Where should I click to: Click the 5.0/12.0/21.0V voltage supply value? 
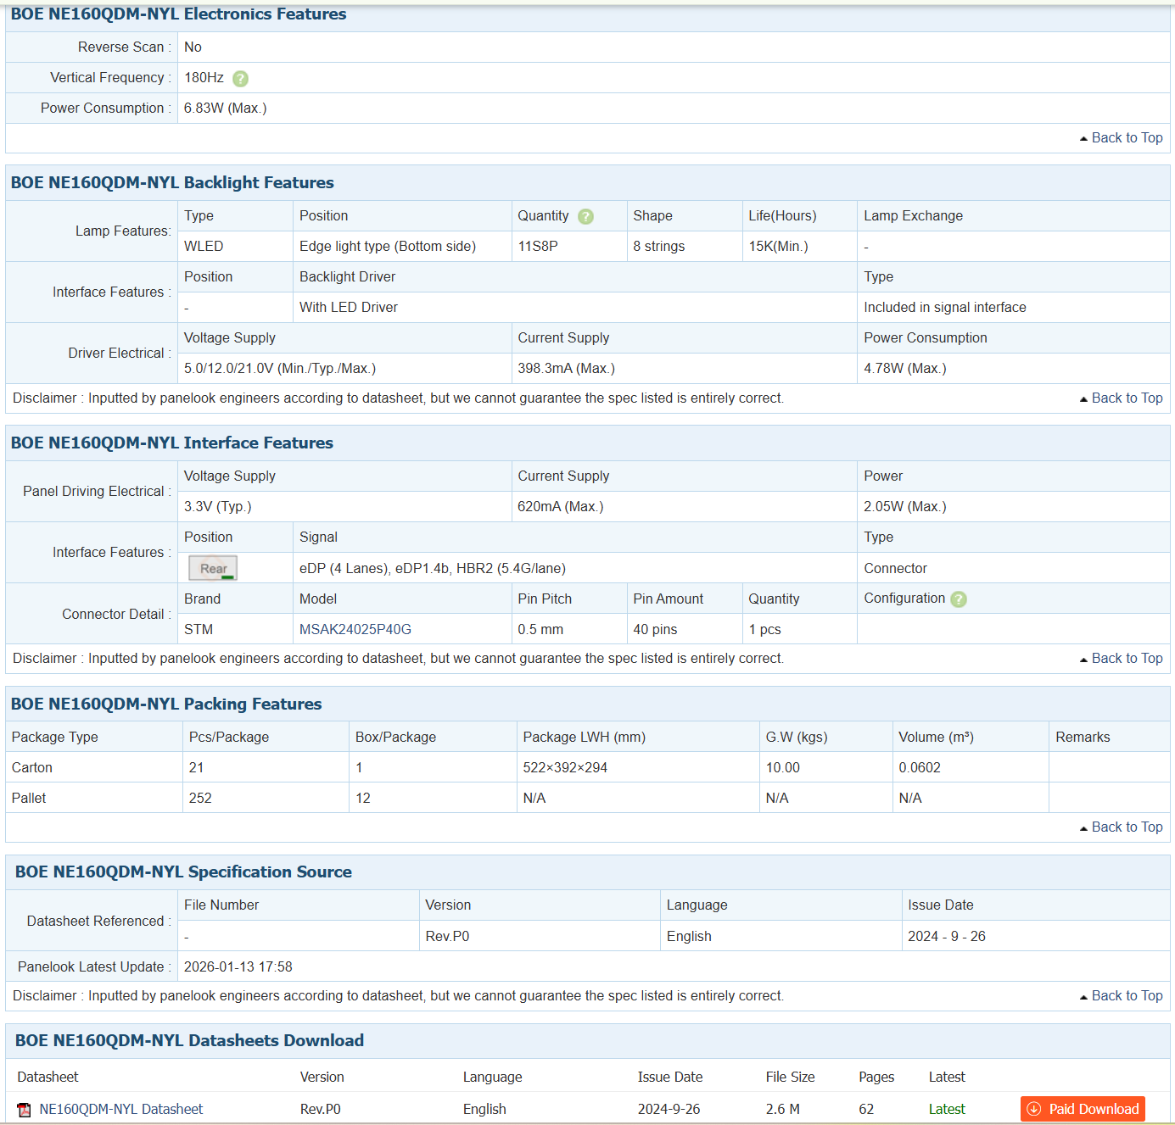click(x=280, y=368)
